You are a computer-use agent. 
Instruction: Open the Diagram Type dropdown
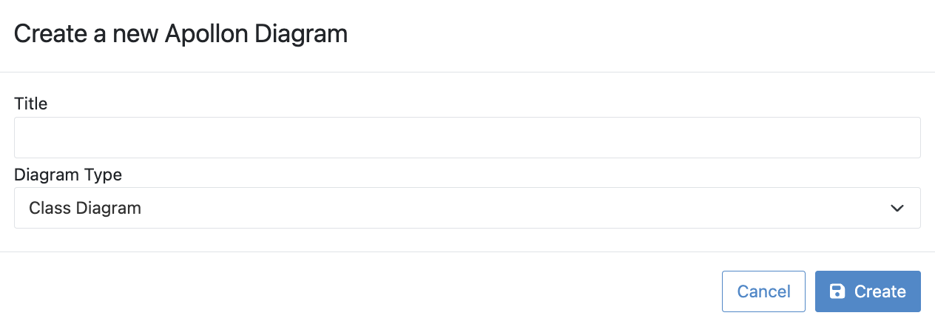(467, 208)
